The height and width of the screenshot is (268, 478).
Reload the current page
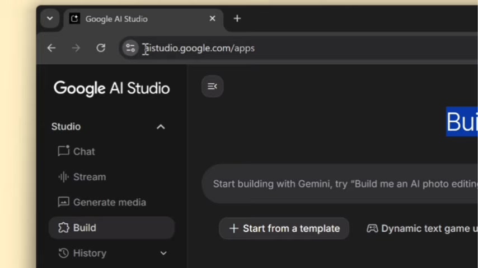[101, 48]
